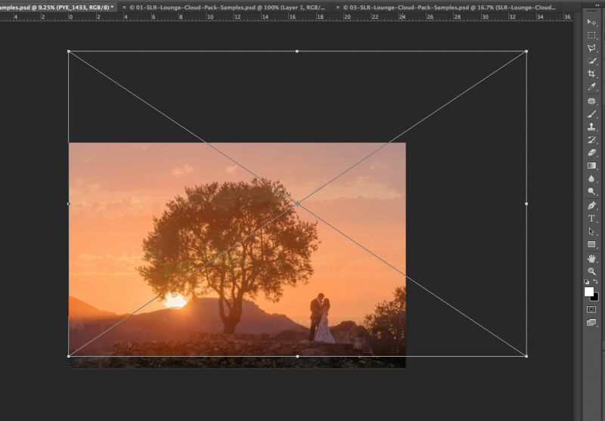Select the Blur tool
Image resolution: width=605 pixels, height=421 pixels.
pos(591,178)
